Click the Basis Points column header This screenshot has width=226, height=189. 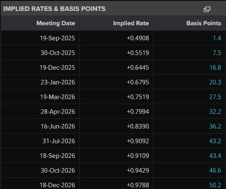click(204, 23)
